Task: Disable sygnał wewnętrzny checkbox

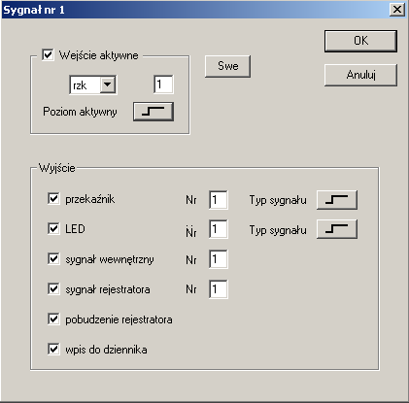Action: click(53, 259)
